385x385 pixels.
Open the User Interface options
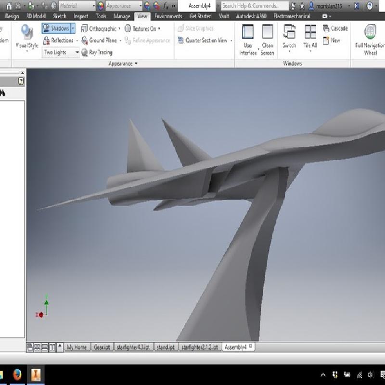coord(248,34)
